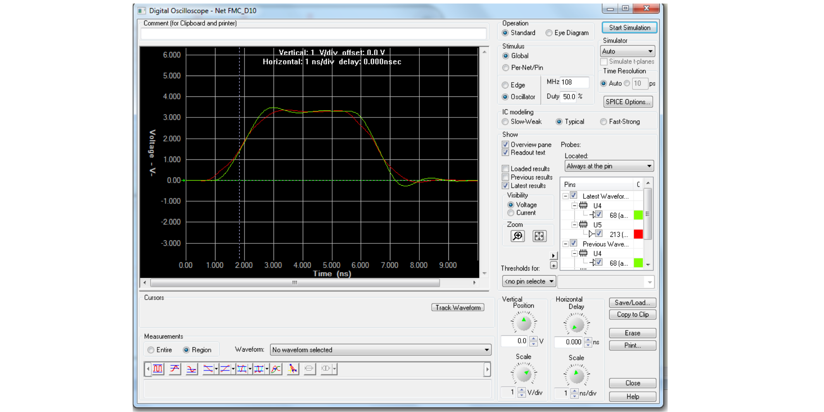The image size is (824, 412).
Task: Click the Comment text field
Action: (313, 34)
